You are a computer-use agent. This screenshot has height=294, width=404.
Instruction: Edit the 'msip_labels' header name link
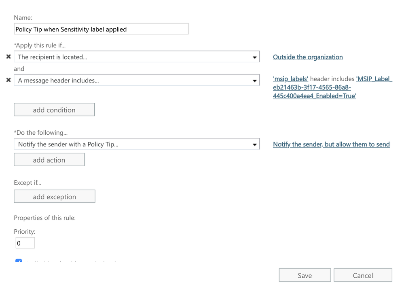pos(290,79)
